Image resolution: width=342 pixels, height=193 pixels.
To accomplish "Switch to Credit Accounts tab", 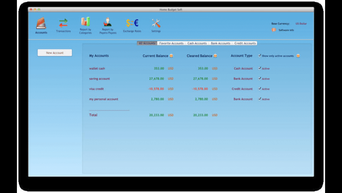I will [245, 43].
